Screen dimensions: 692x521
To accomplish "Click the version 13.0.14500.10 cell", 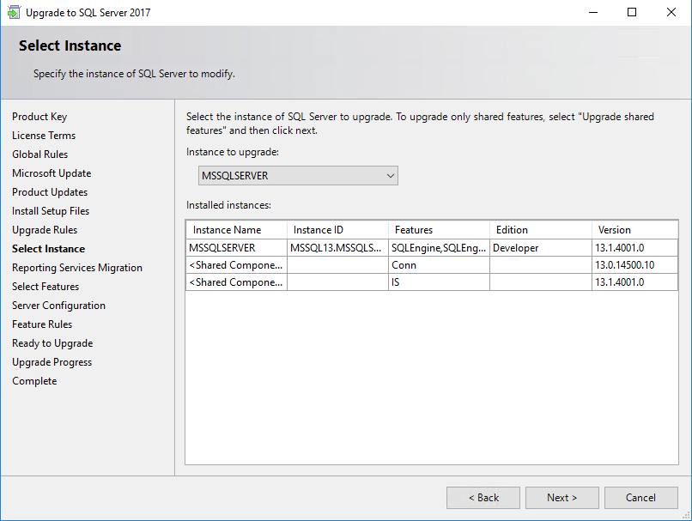I will point(634,265).
